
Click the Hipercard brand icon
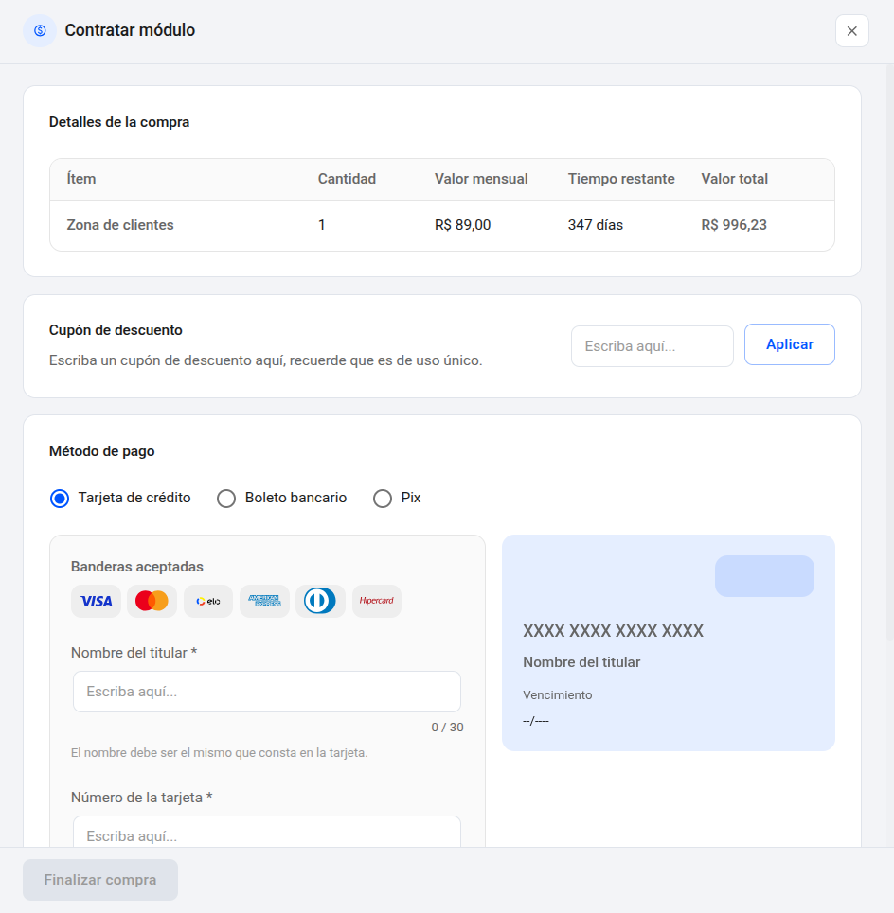click(x=377, y=601)
